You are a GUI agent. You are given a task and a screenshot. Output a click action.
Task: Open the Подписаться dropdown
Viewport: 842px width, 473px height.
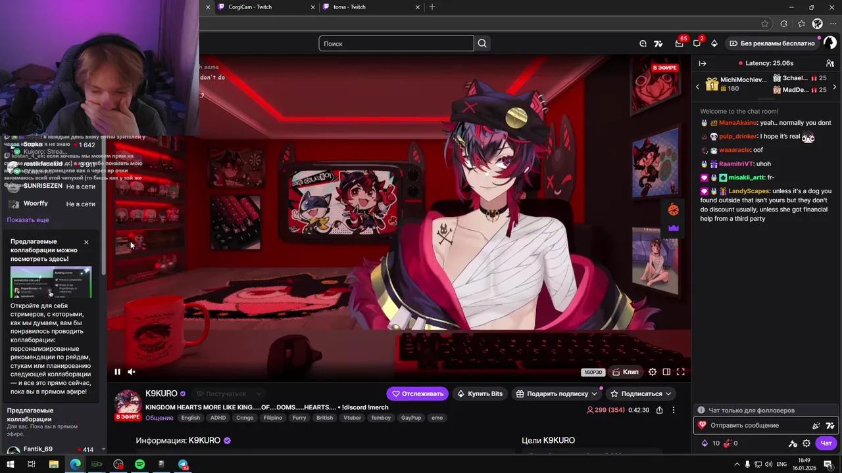click(x=641, y=394)
